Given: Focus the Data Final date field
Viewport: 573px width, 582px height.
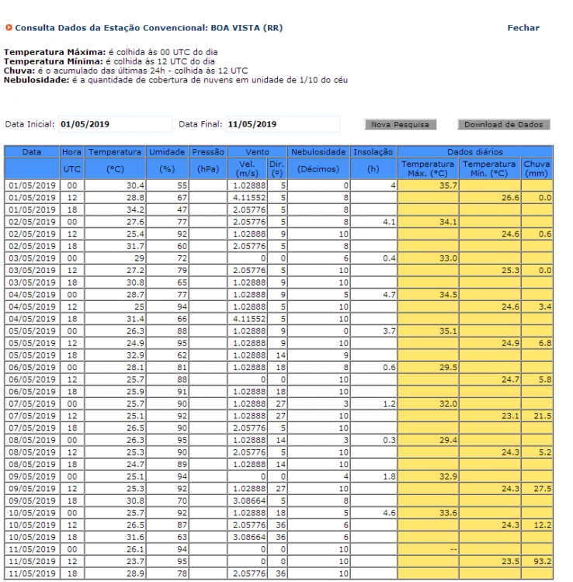Looking at the screenshot, I should click(x=282, y=124).
